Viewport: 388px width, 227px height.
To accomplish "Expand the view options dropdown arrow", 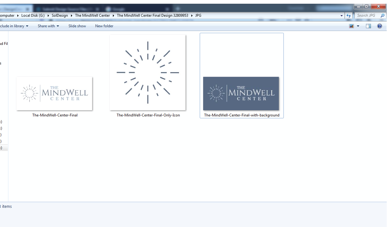I will coord(358,26).
